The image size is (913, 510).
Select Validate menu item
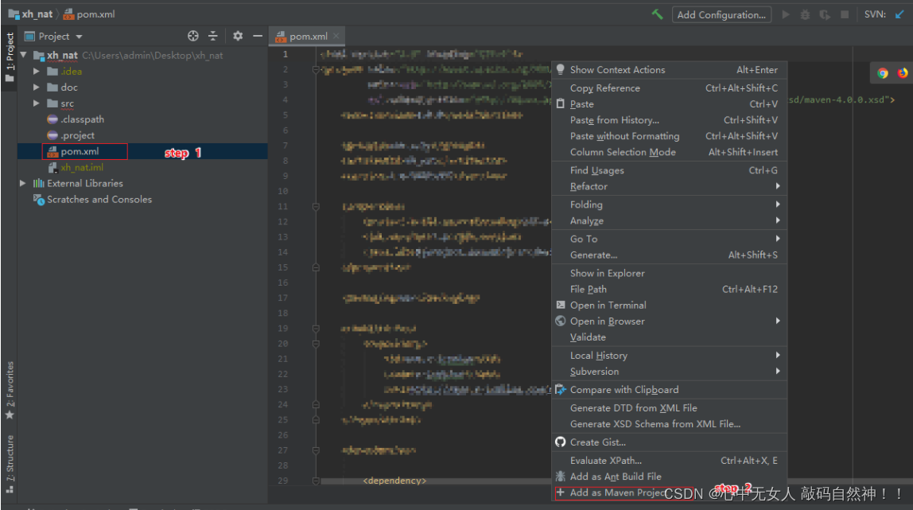point(669,337)
